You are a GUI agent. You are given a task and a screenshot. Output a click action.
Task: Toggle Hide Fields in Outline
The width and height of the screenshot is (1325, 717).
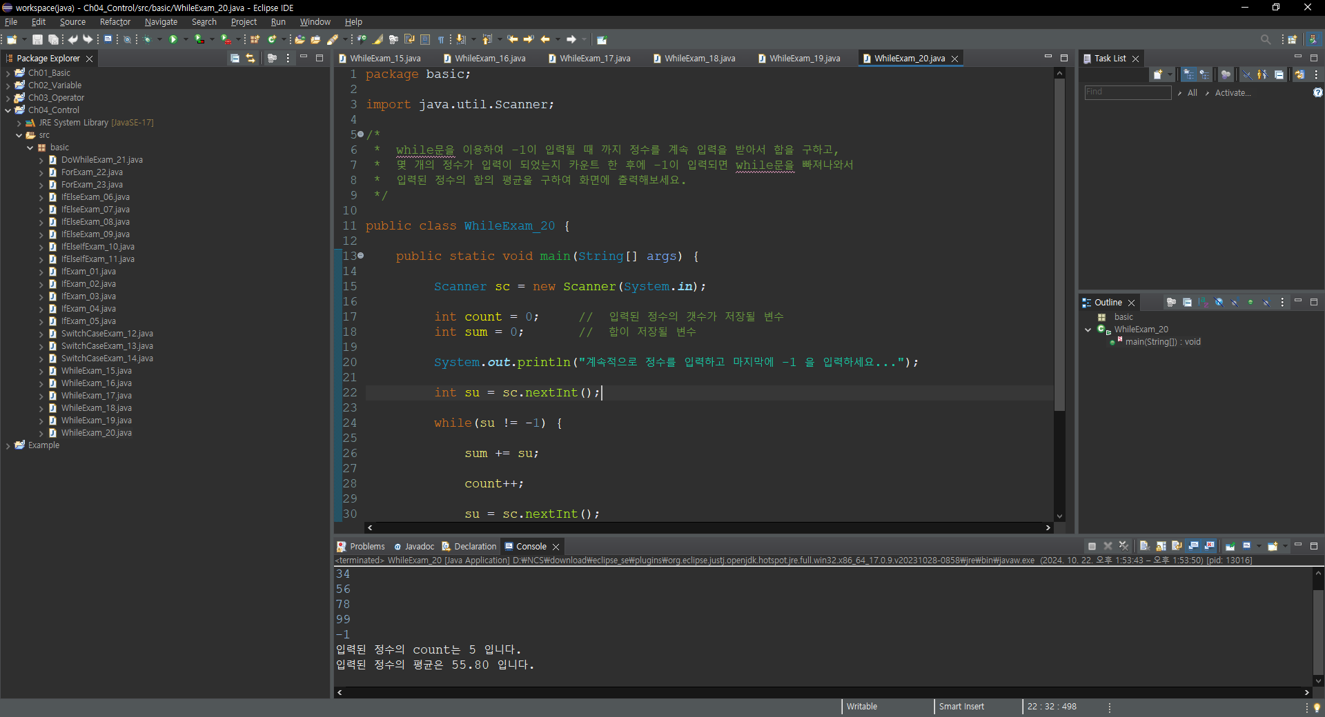[x=1219, y=302]
